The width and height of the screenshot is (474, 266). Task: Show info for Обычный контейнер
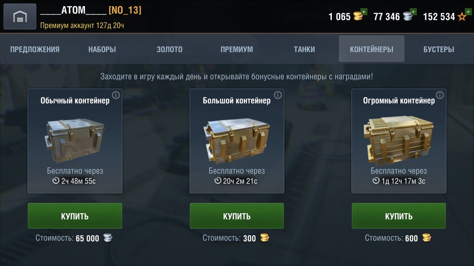tap(116, 95)
